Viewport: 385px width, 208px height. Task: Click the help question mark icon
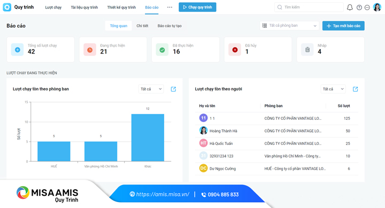click(x=359, y=7)
